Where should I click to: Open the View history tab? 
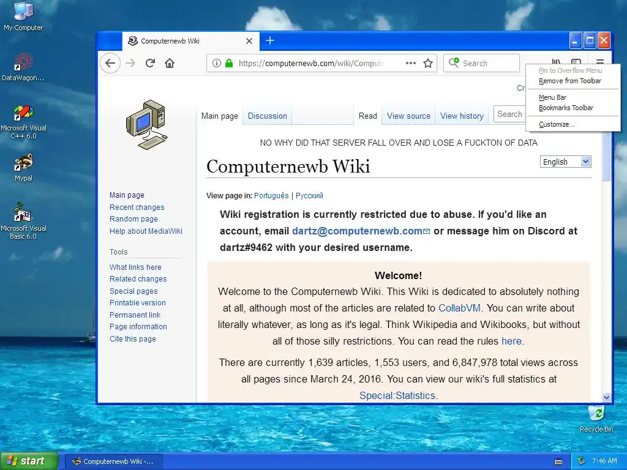click(x=462, y=116)
